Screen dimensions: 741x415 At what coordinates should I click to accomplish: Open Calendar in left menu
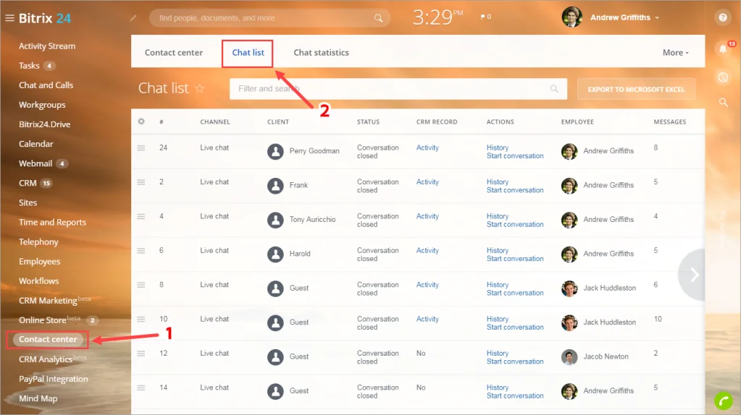tap(36, 144)
